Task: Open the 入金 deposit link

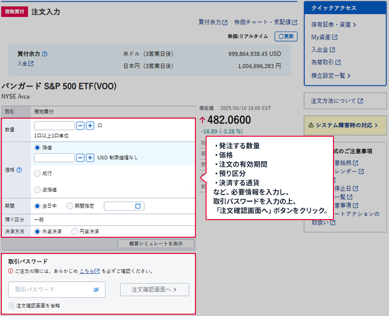Action: pos(25,63)
